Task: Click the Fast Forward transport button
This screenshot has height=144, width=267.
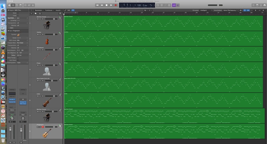Action: (102, 5)
